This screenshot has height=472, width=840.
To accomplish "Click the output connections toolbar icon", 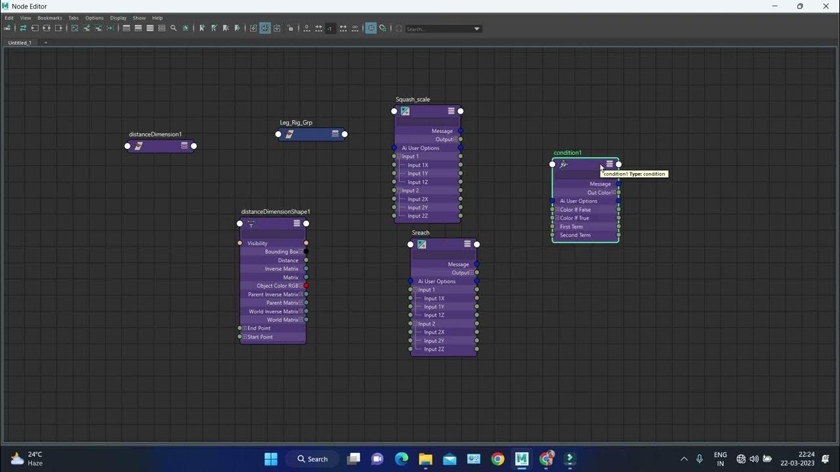I will pyautogui.click(x=58, y=28).
